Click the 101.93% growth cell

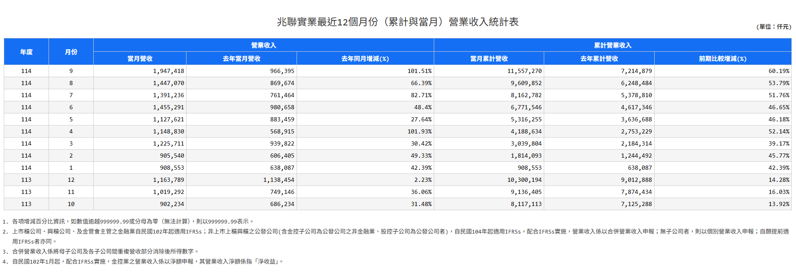(420, 131)
